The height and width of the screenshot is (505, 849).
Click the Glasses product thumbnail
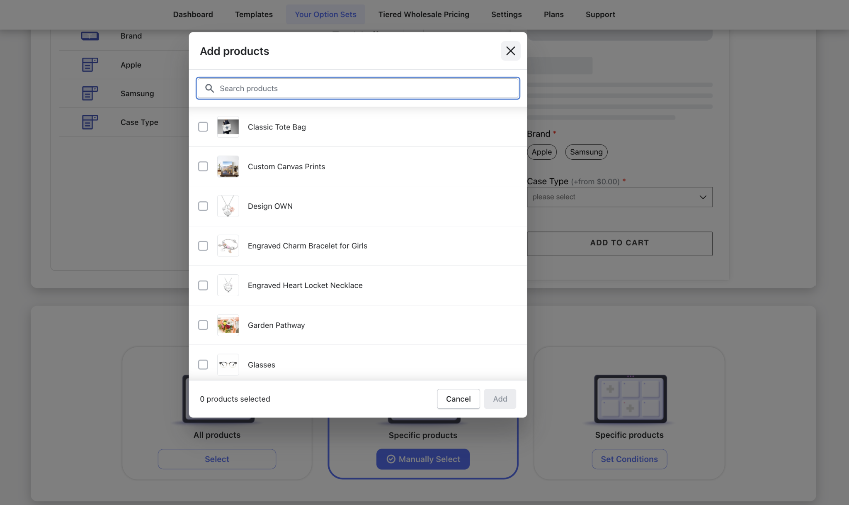coord(228,364)
